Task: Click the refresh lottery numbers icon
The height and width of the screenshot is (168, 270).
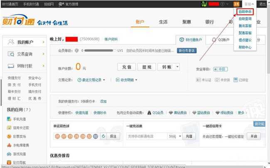Action: pyautogui.click(x=103, y=136)
